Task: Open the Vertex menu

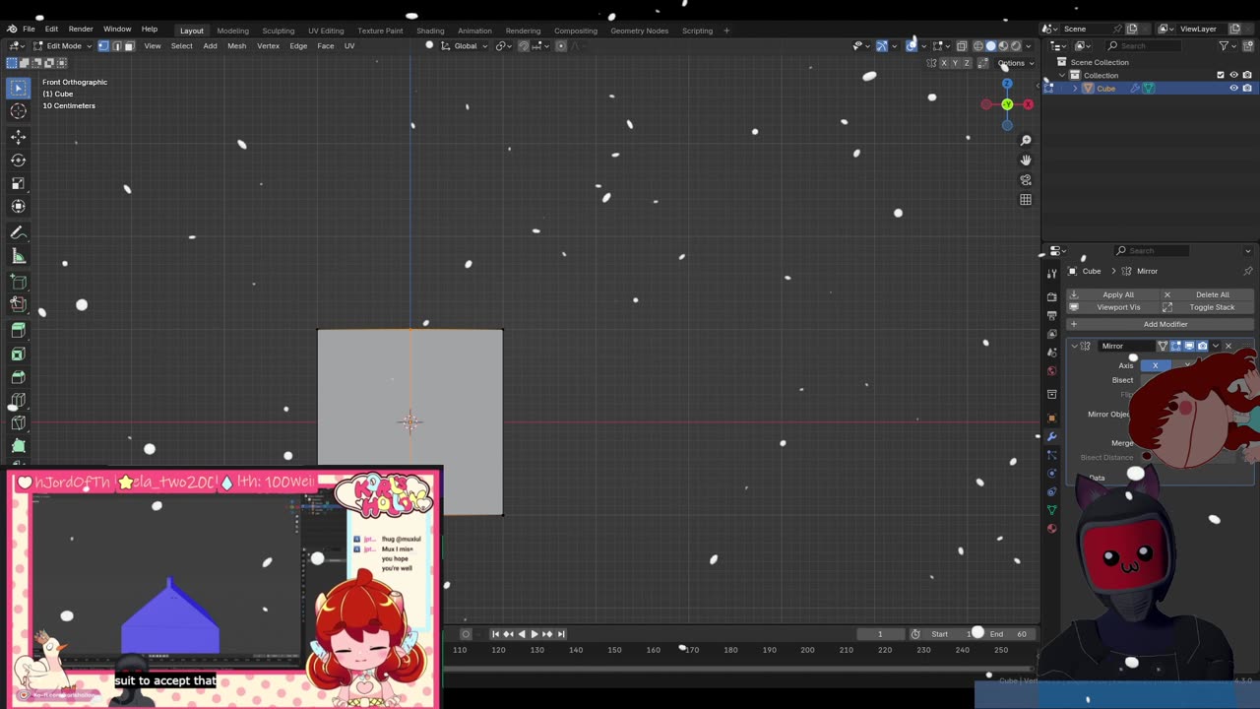Action: click(268, 45)
